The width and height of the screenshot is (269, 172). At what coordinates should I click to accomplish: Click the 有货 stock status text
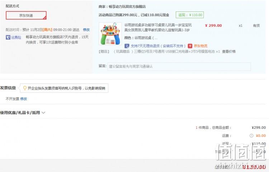[256, 26]
